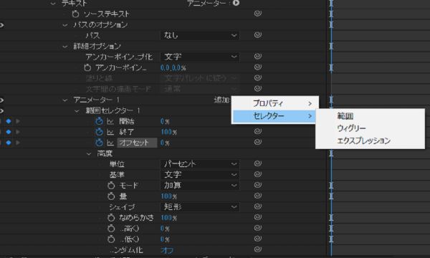430x258 pixels.
Task: Toggle stopwatch for オフセット property
Action: point(99,143)
